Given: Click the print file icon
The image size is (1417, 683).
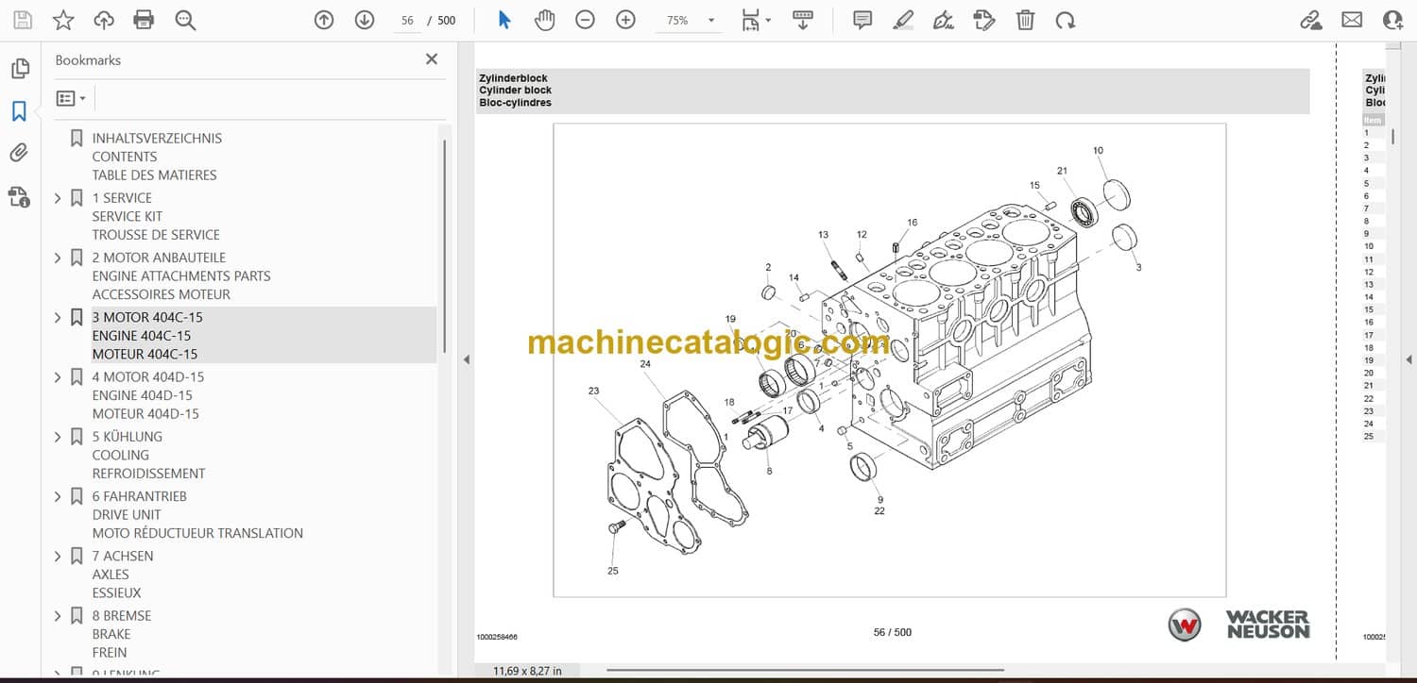Looking at the screenshot, I should tap(144, 20).
